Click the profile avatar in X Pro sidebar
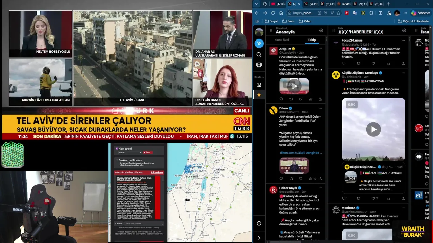433x243 pixels. (x=259, y=32)
